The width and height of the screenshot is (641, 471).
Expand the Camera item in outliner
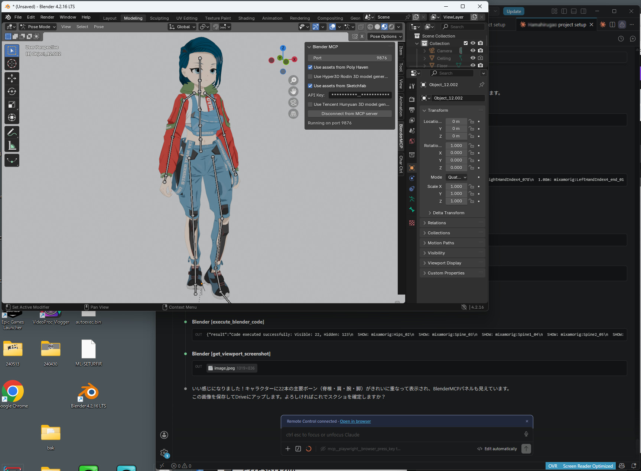pos(424,51)
